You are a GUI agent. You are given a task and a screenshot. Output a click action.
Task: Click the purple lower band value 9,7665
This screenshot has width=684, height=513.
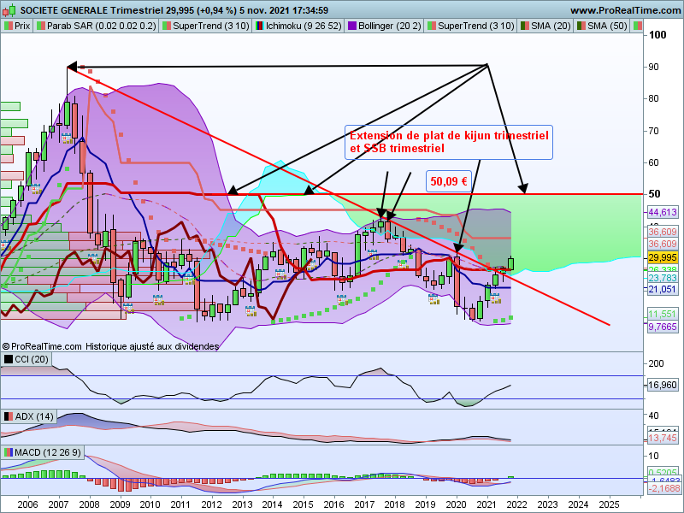click(662, 327)
